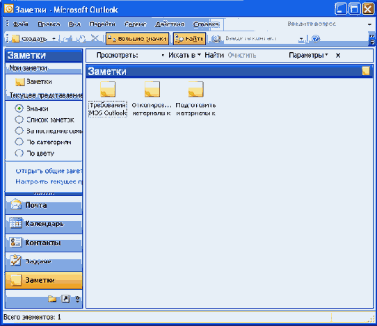The width and height of the screenshot is (377, 326).
Task: Switch to Календарь in the navigation pane
Action: pyautogui.click(x=44, y=224)
